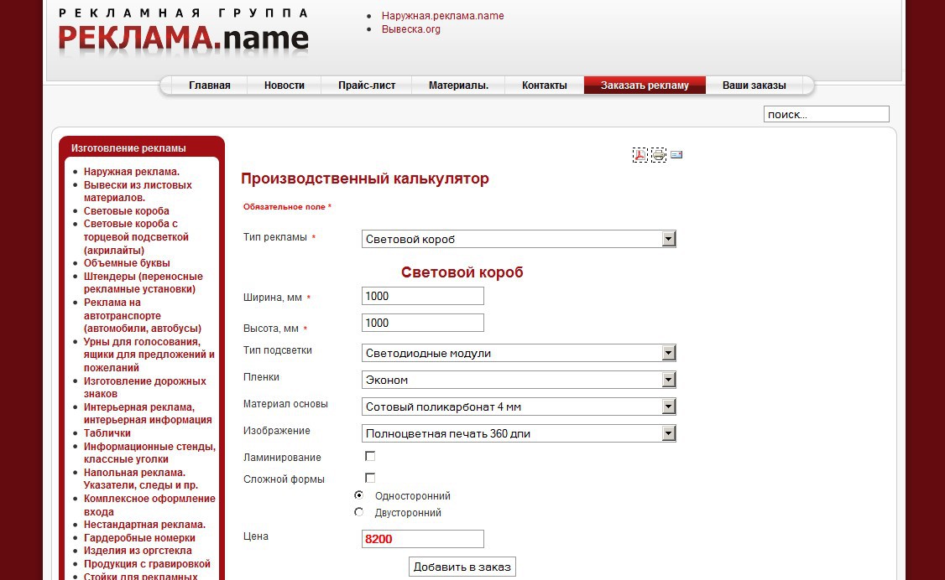Open the Объемные буквы sidebar link
This screenshot has width=945, height=580.
pyautogui.click(x=127, y=263)
